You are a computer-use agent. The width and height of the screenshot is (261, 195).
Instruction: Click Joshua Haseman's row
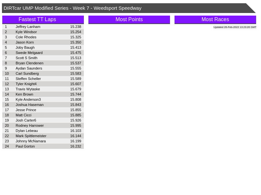(29, 105)
